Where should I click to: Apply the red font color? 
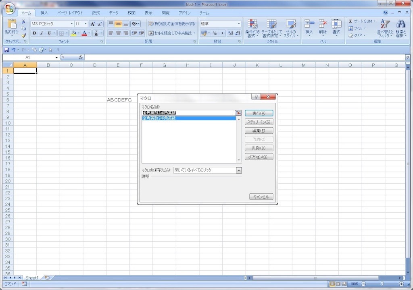pyautogui.click(x=84, y=33)
